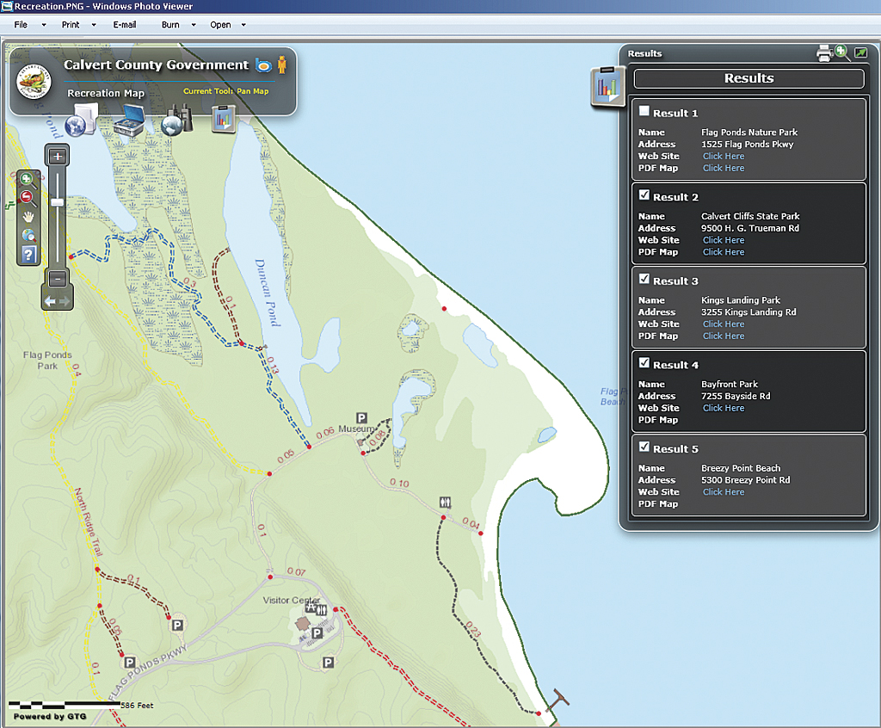The image size is (881, 728).
Task: Open the globe with binoculars search icon
Action: (x=176, y=120)
